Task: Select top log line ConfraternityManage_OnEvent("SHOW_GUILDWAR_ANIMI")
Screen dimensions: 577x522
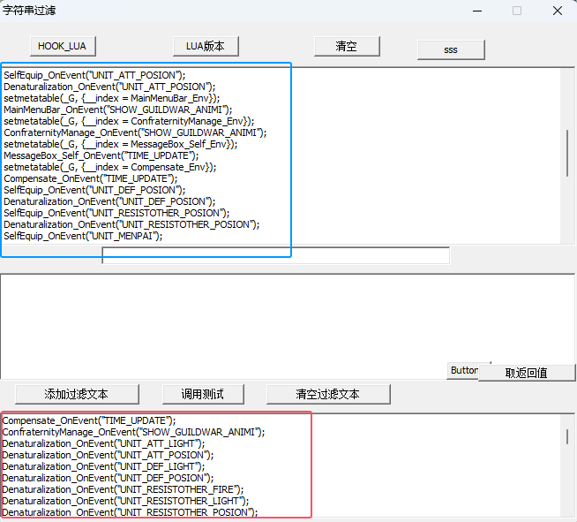Action: pos(135,132)
